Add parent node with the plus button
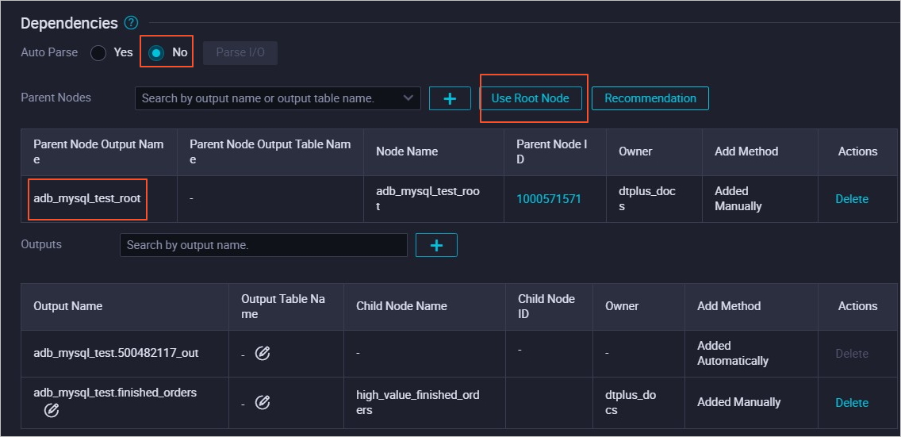The height and width of the screenshot is (437, 901). 450,98
